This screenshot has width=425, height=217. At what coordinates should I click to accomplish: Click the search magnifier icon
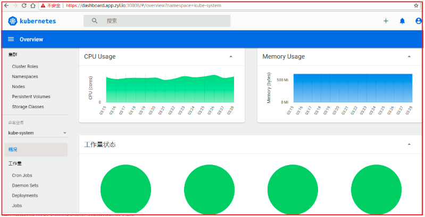coord(95,21)
